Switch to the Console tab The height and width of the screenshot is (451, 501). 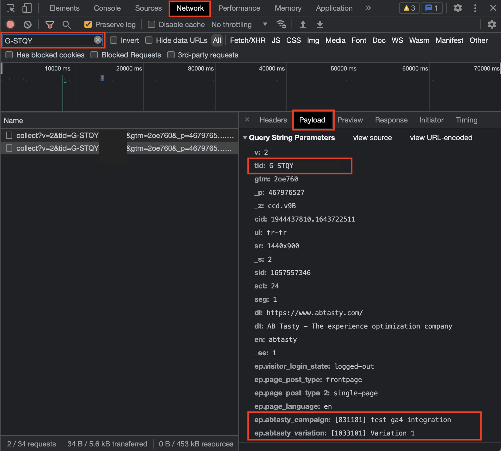(107, 8)
